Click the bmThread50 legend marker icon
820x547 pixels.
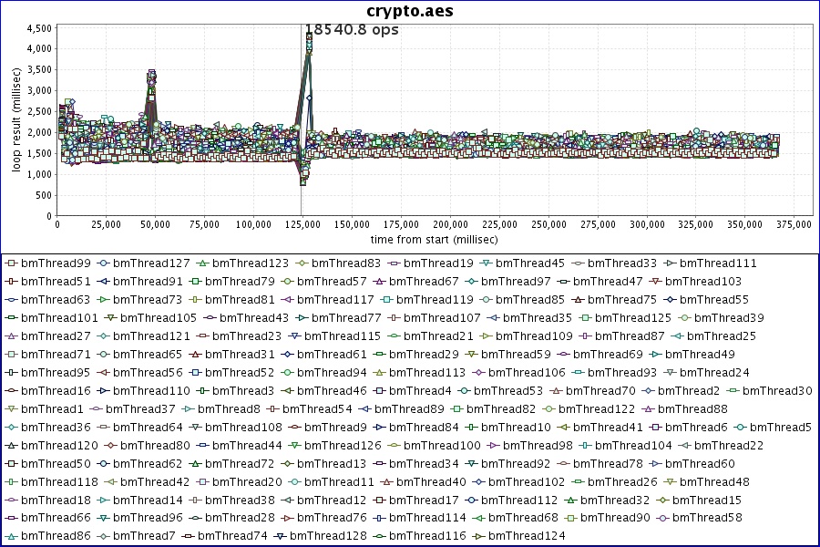(11, 464)
